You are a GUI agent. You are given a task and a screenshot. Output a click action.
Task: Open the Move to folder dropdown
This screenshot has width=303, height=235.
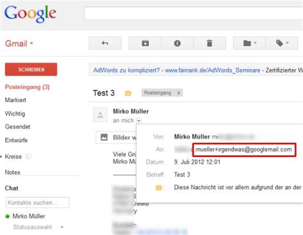coord(249,43)
